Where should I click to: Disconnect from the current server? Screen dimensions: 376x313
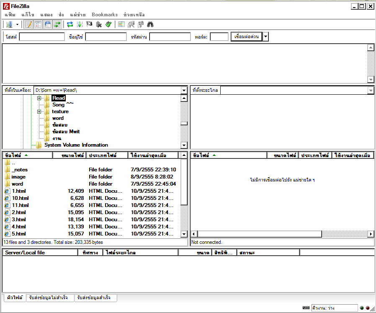pyautogui.click(x=99, y=24)
